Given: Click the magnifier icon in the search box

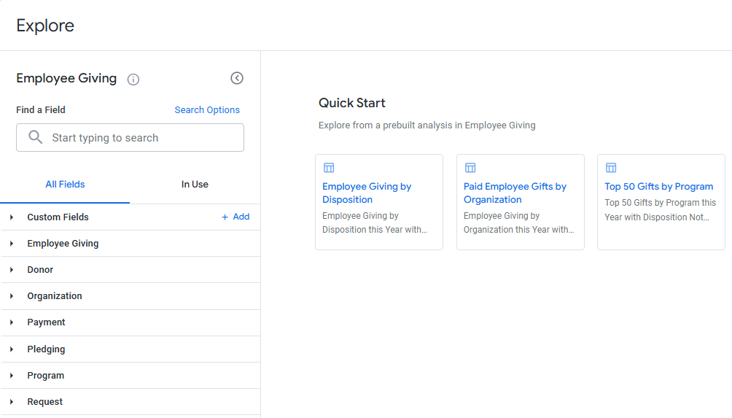Looking at the screenshot, I should [x=36, y=137].
